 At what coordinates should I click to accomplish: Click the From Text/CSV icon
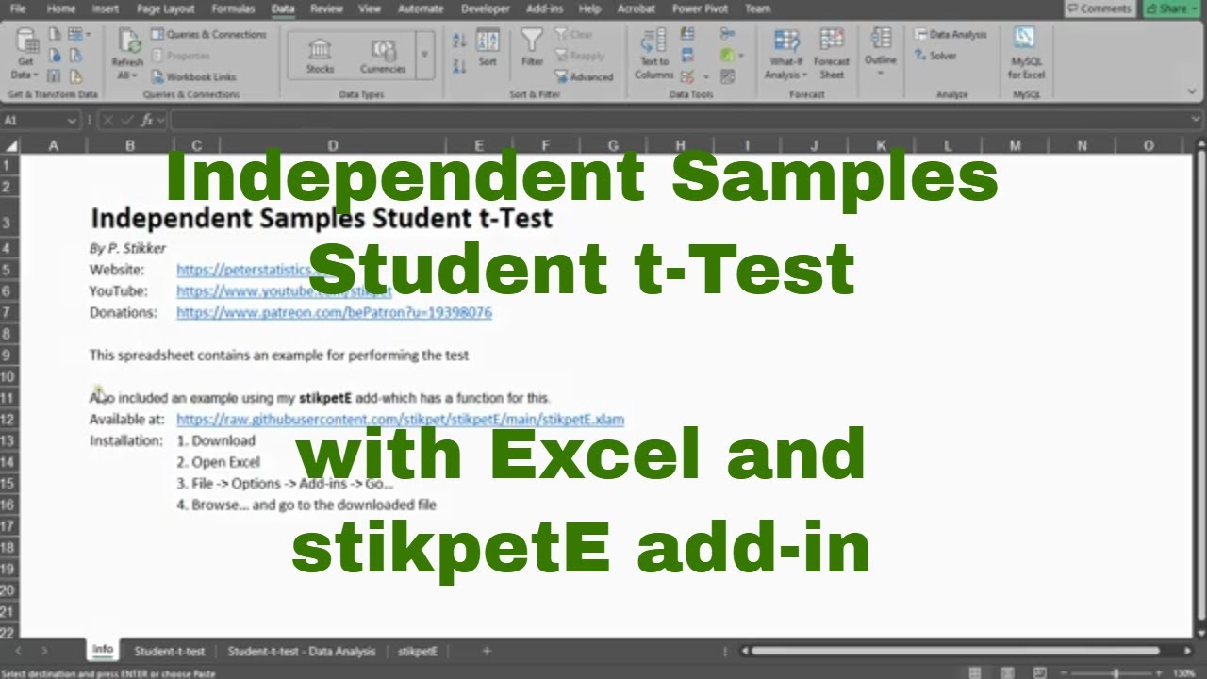[54, 34]
